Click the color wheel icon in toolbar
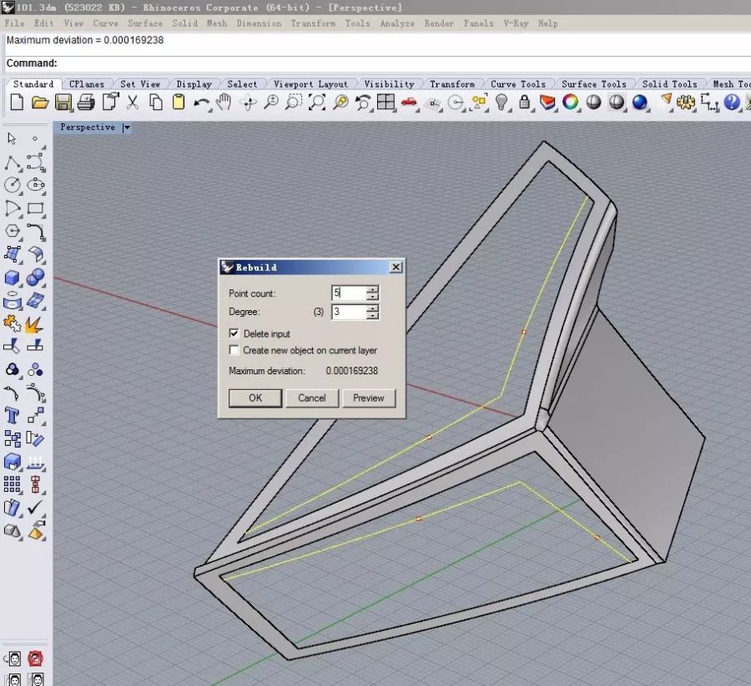751x686 pixels. click(571, 103)
